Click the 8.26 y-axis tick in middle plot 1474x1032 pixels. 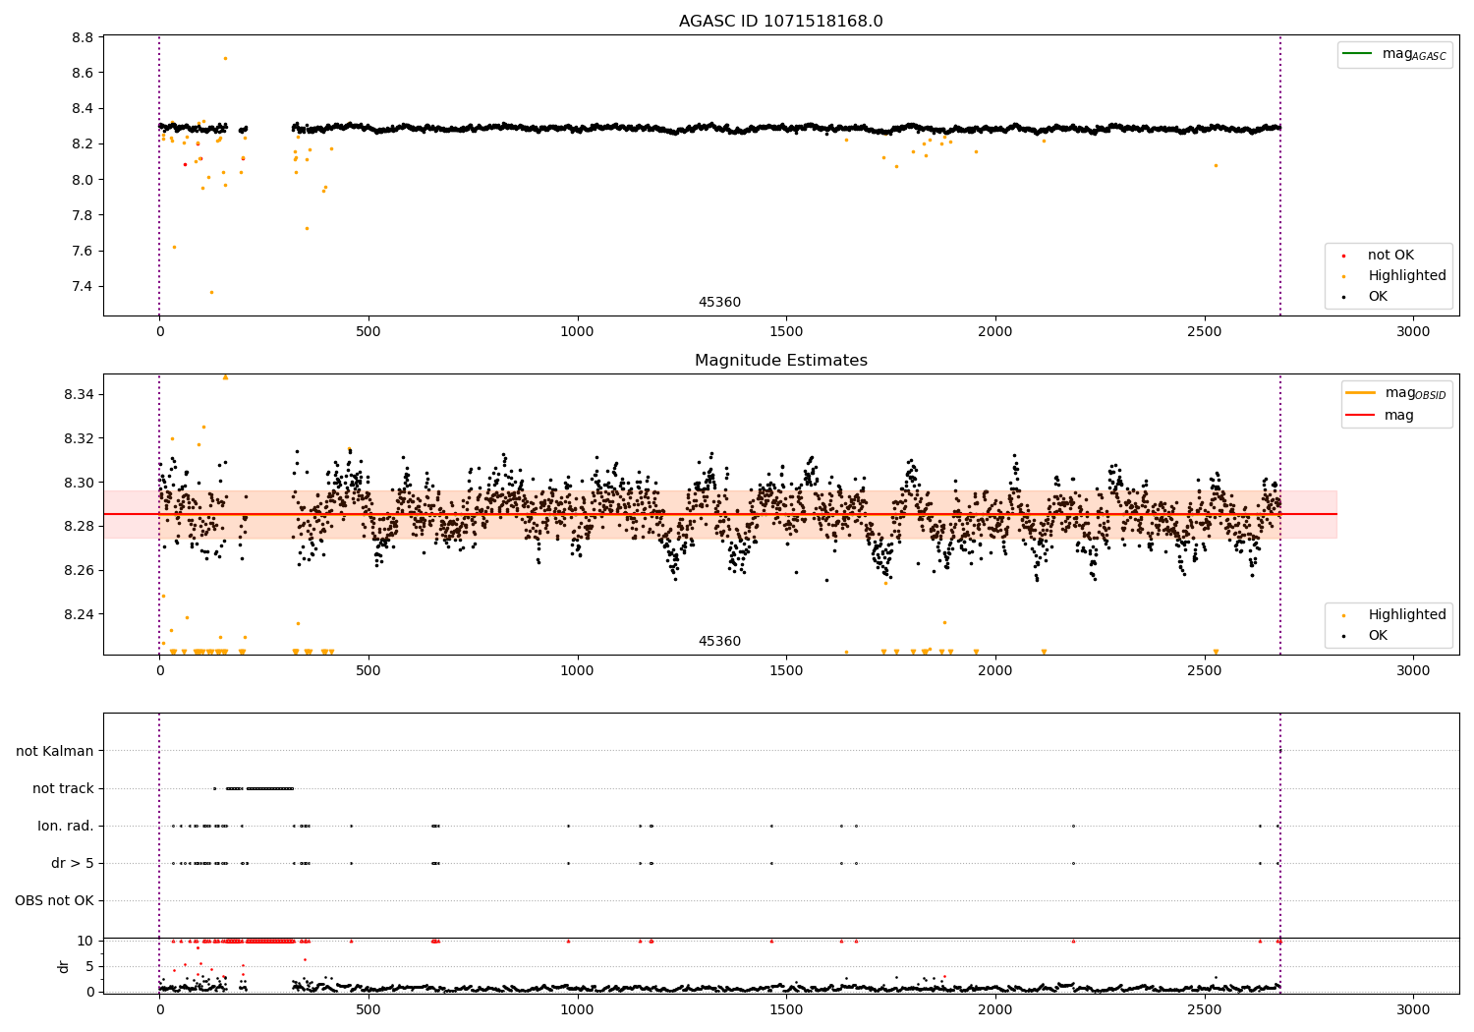(x=80, y=570)
